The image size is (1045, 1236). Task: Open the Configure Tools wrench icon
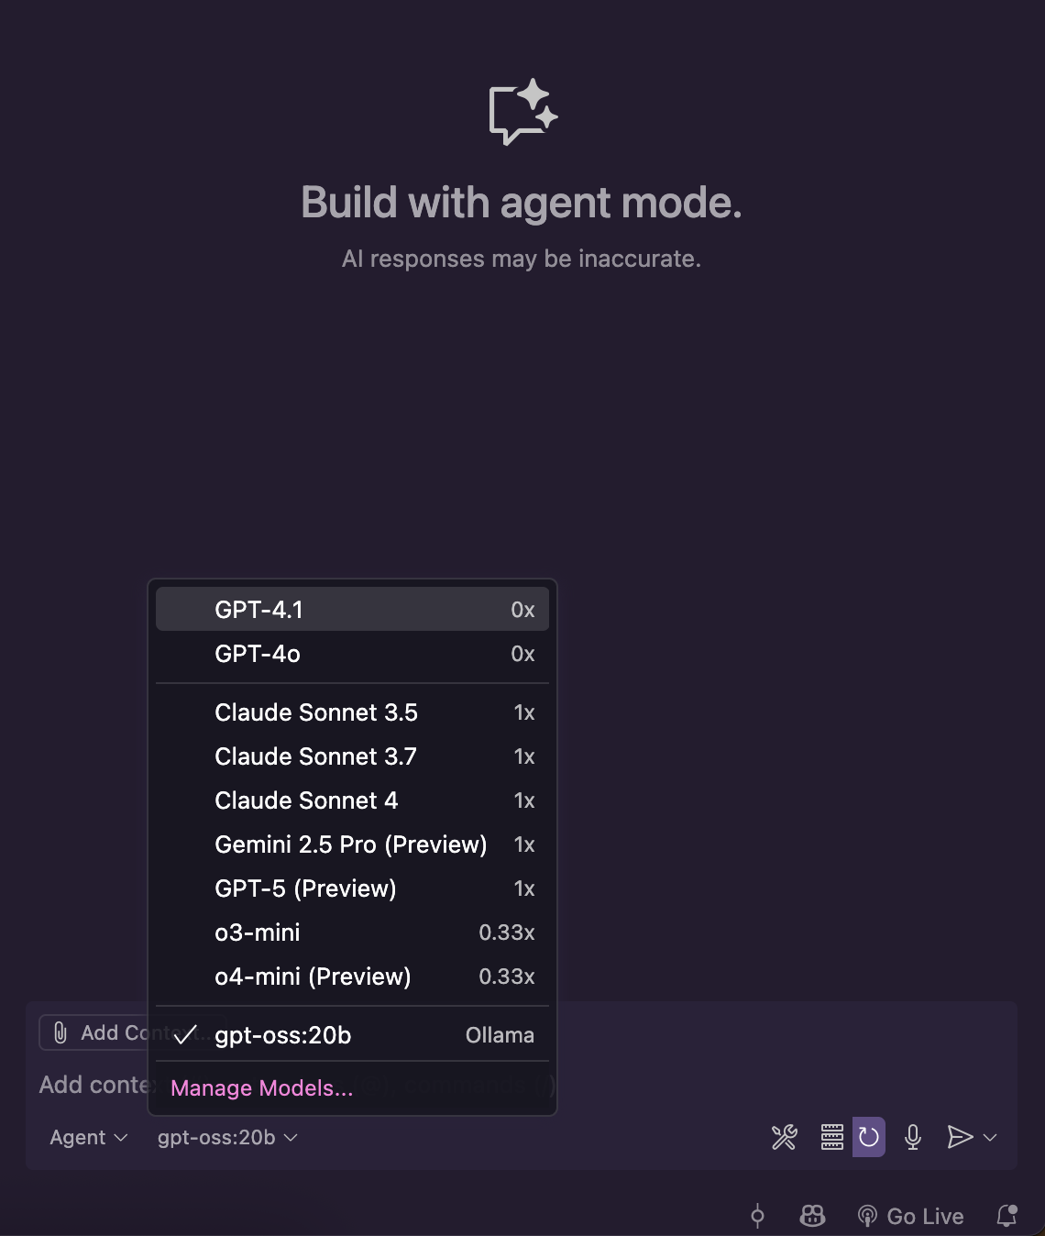[785, 1137]
